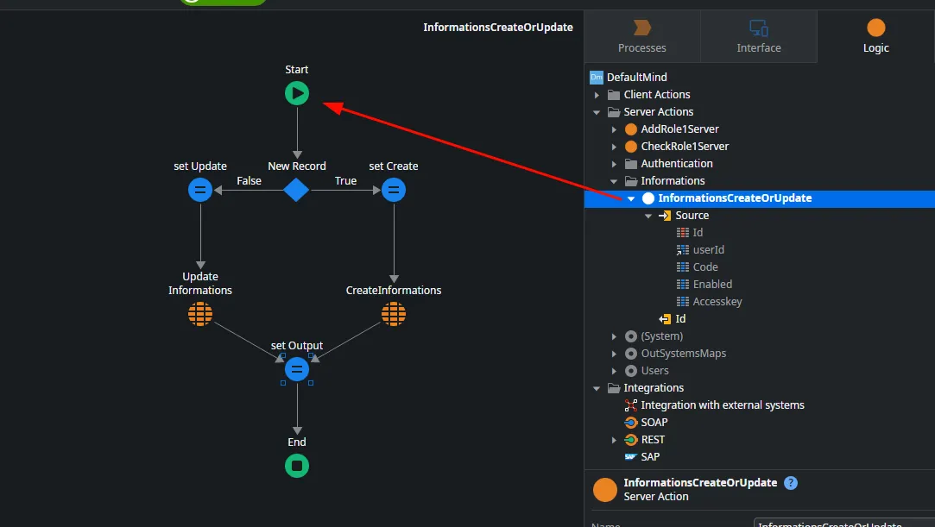Switch to the Interface tab
Screen dimensions: 935x527
(x=758, y=37)
